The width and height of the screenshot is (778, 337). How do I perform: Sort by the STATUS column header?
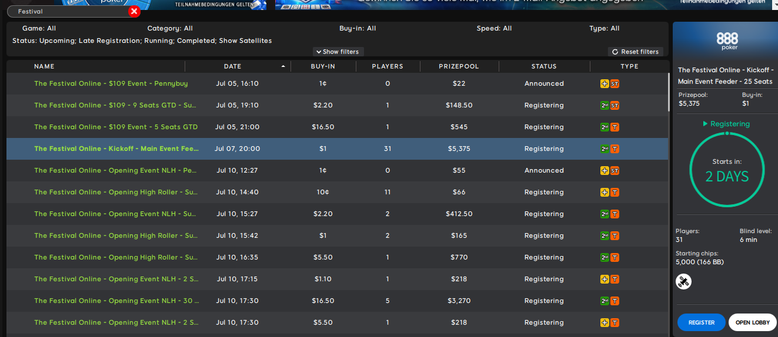pos(544,66)
